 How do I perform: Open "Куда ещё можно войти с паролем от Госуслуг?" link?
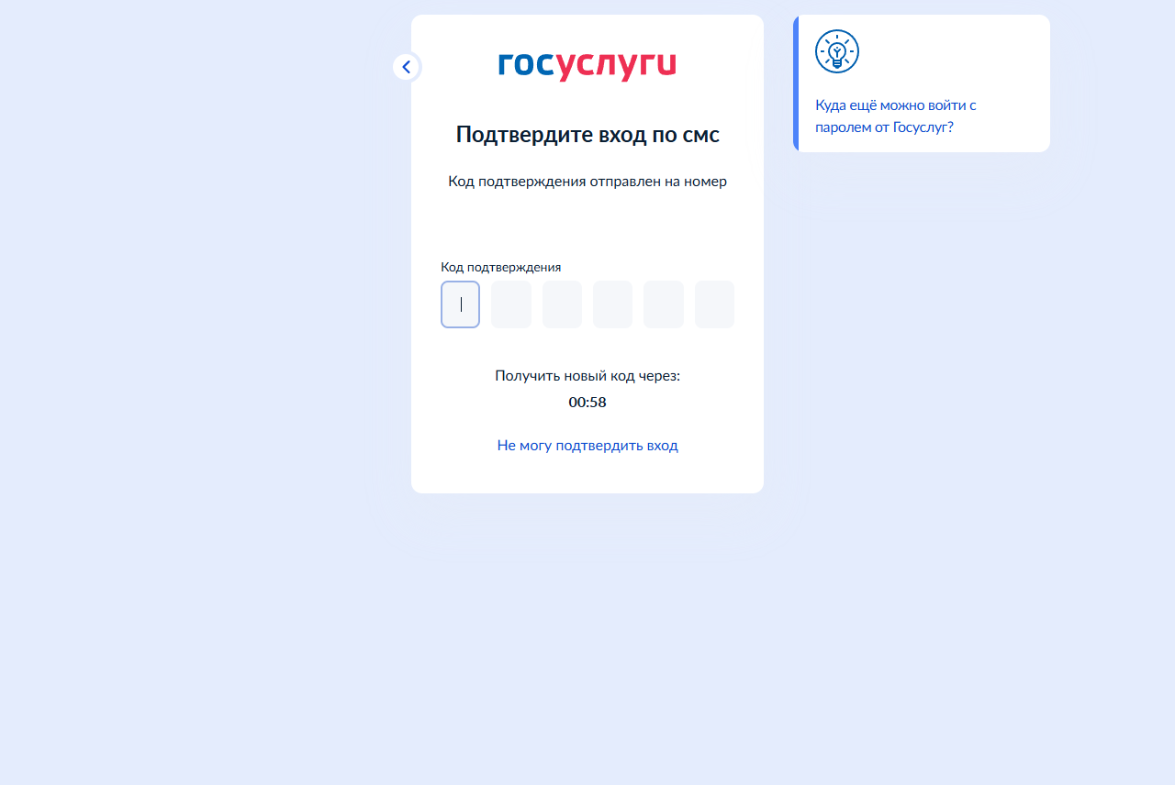(x=895, y=116)
